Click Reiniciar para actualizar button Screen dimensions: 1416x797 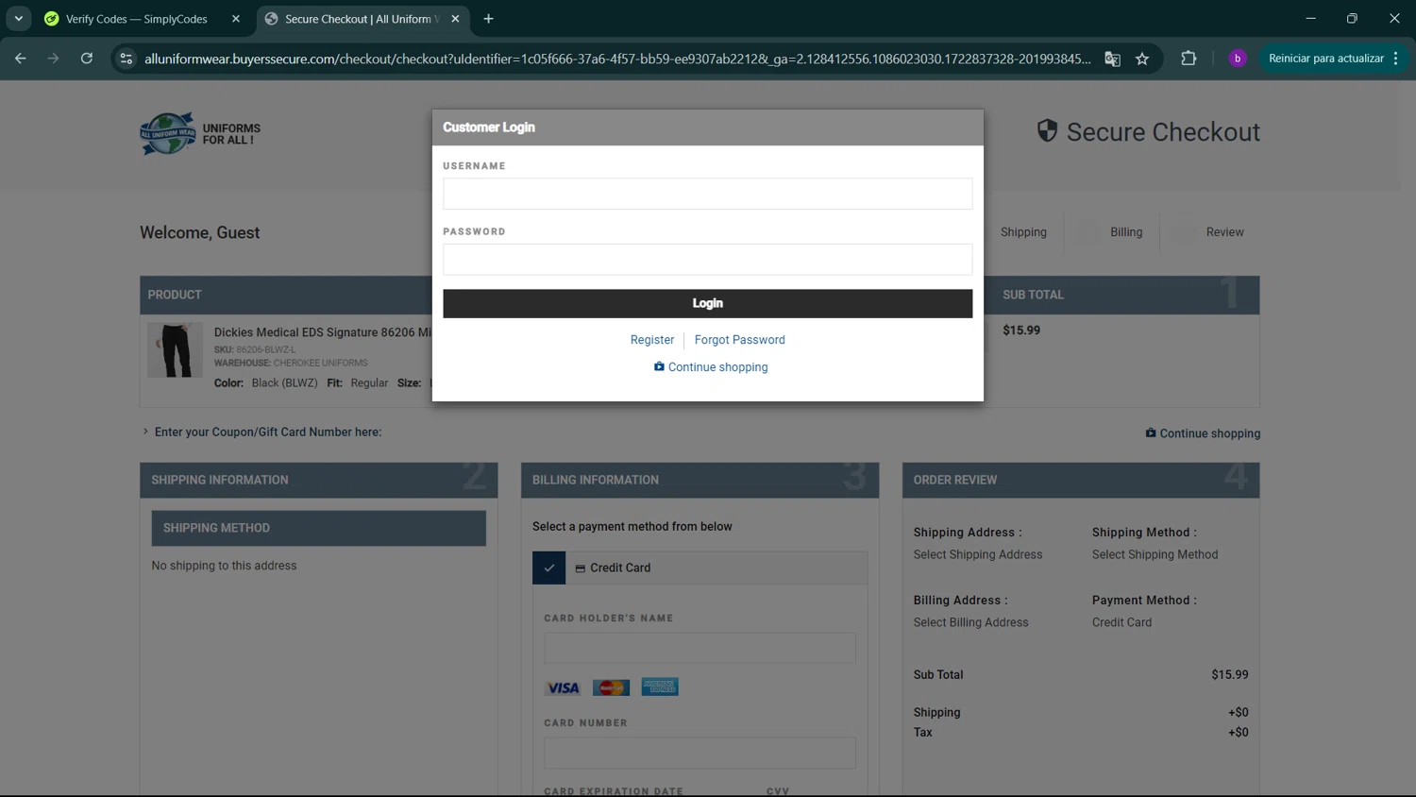(x=1325, y=59)
